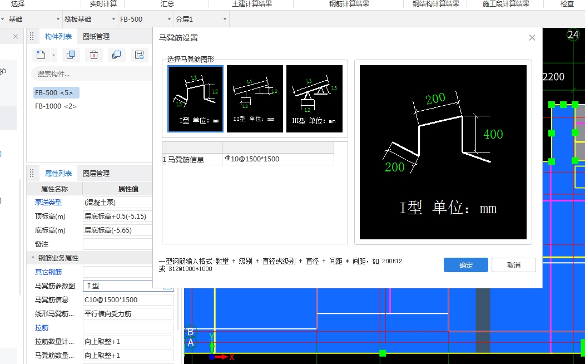Click 选择 in top menu
585x364 pixels.
[18, 4]
